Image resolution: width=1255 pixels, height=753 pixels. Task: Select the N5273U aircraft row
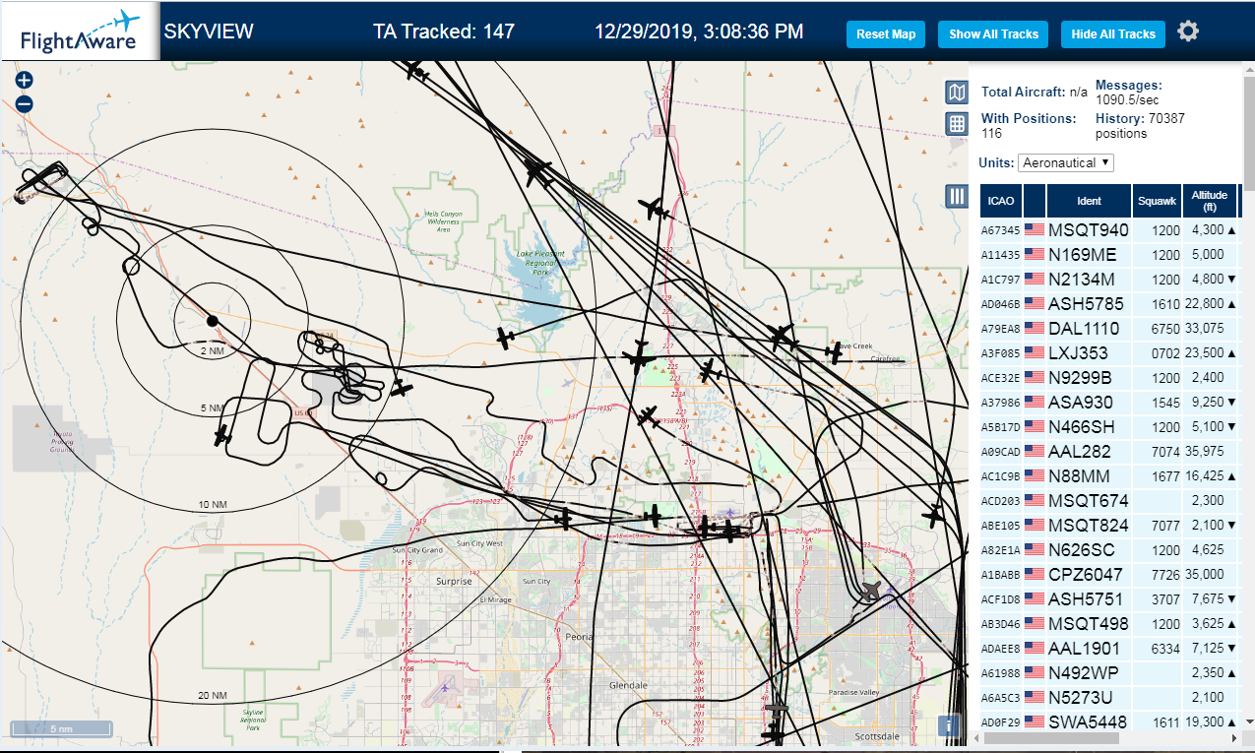tap(1109, 697)
